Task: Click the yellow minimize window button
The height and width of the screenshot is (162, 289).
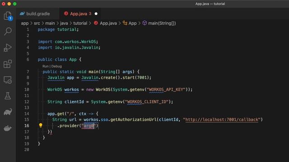Action: point(9,4)
